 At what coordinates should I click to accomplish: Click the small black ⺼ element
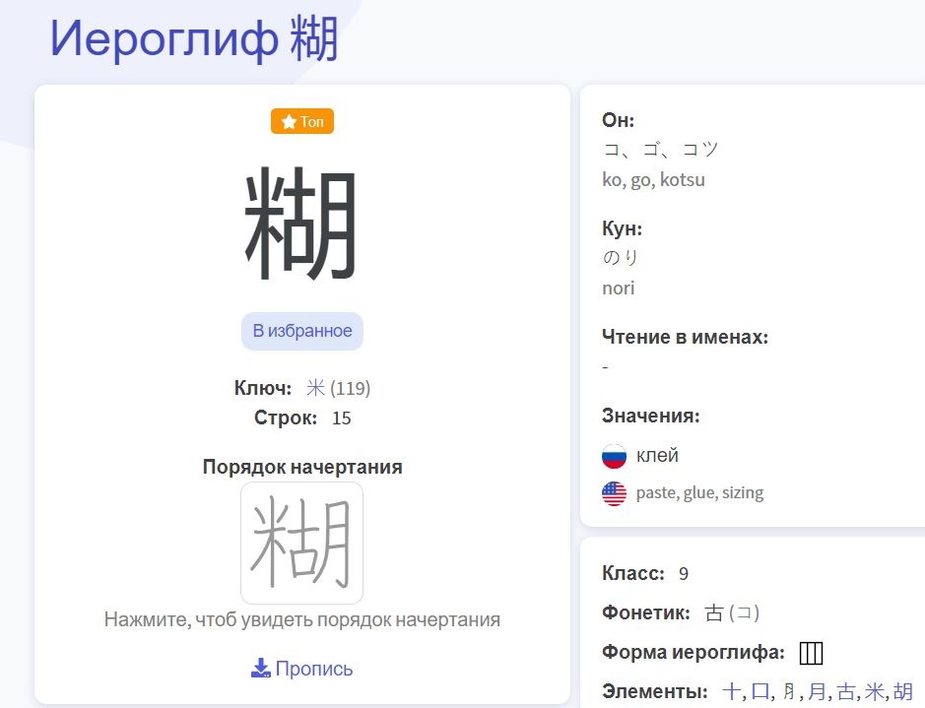click(x=789, y=691)
